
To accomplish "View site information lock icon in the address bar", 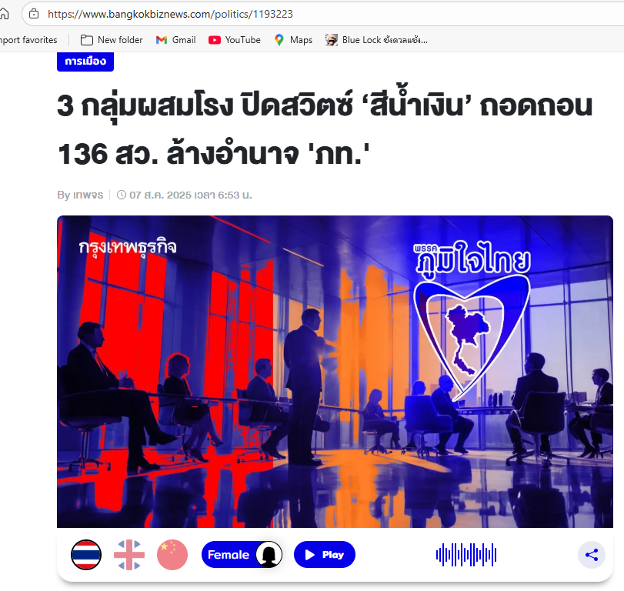I will [x=34, y=14].
